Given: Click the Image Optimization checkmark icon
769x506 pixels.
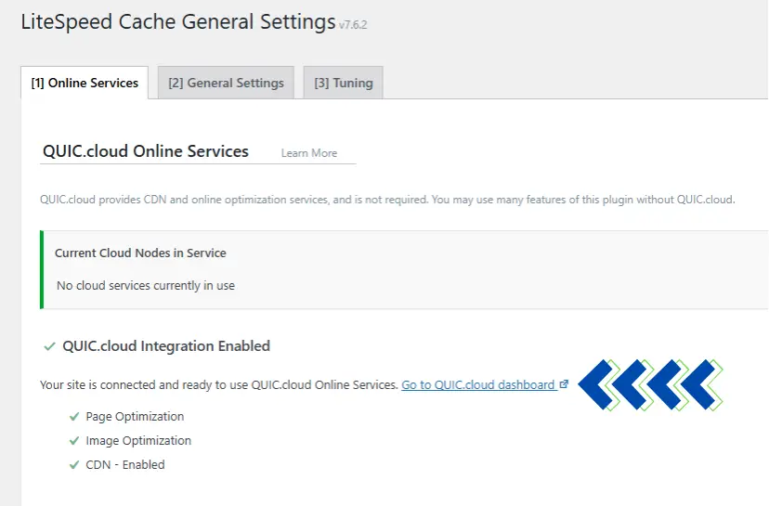Looking at the screenshot, I should (x=73, y=441).
